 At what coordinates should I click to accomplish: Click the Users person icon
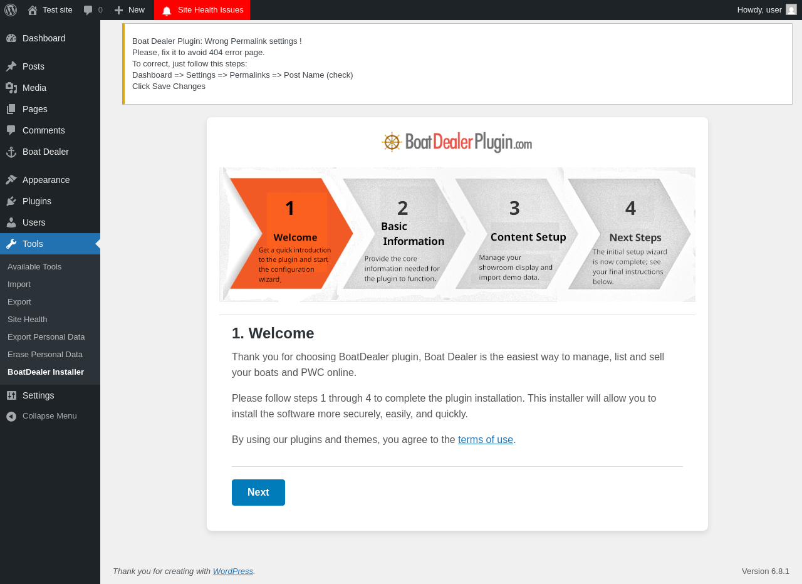(11, 222)
